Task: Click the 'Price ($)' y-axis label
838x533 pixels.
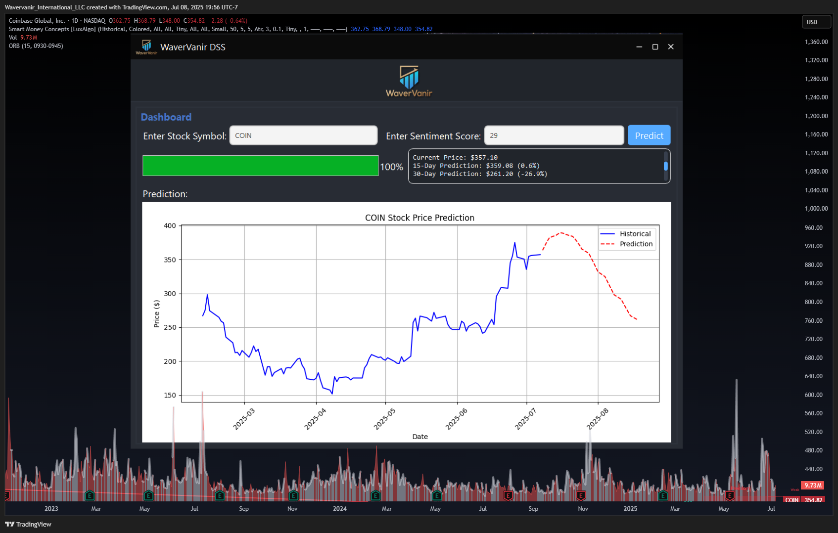Action: (157, 314)
